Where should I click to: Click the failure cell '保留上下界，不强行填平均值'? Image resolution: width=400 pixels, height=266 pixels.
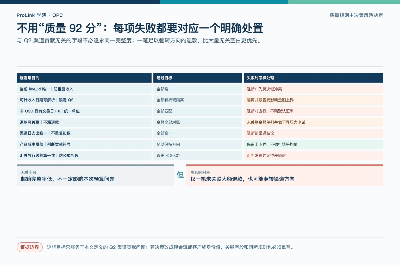click(x=314, y=144)
